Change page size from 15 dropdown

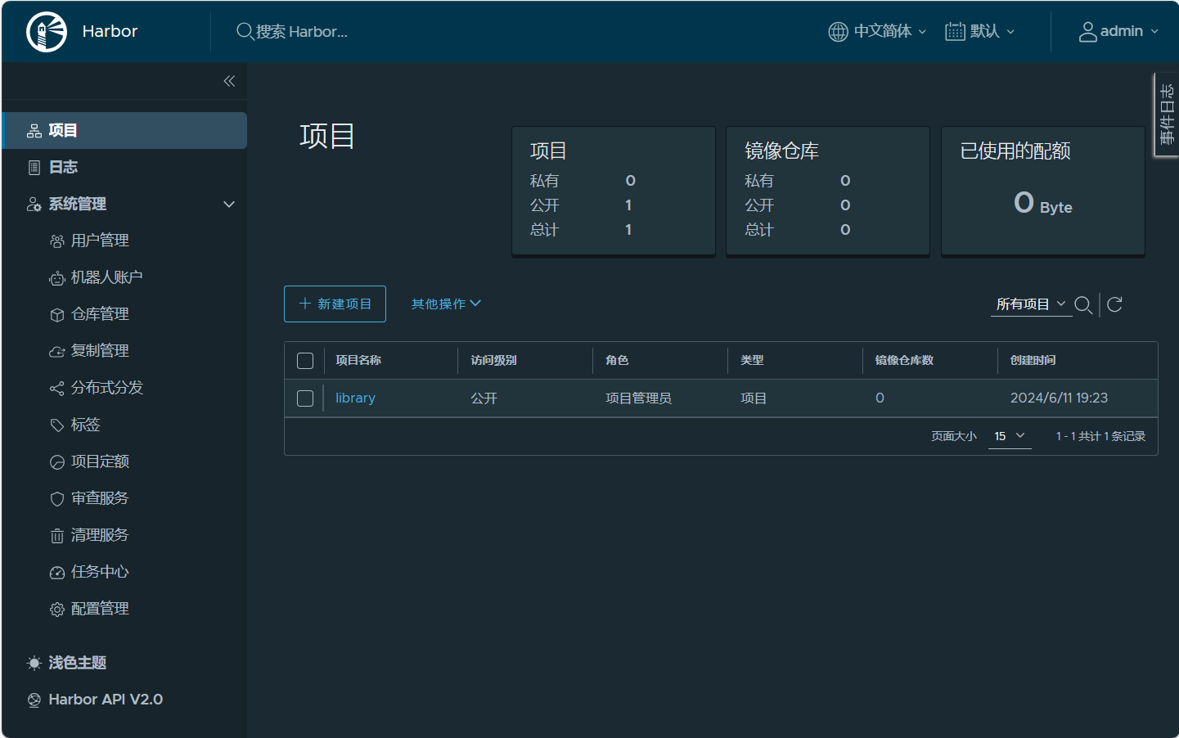click(x=1009, y=436)
